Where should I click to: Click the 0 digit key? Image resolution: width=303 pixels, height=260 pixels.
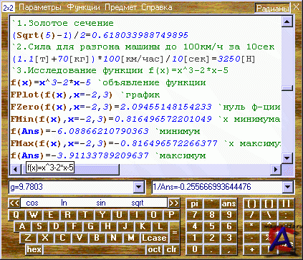(195, 249)
